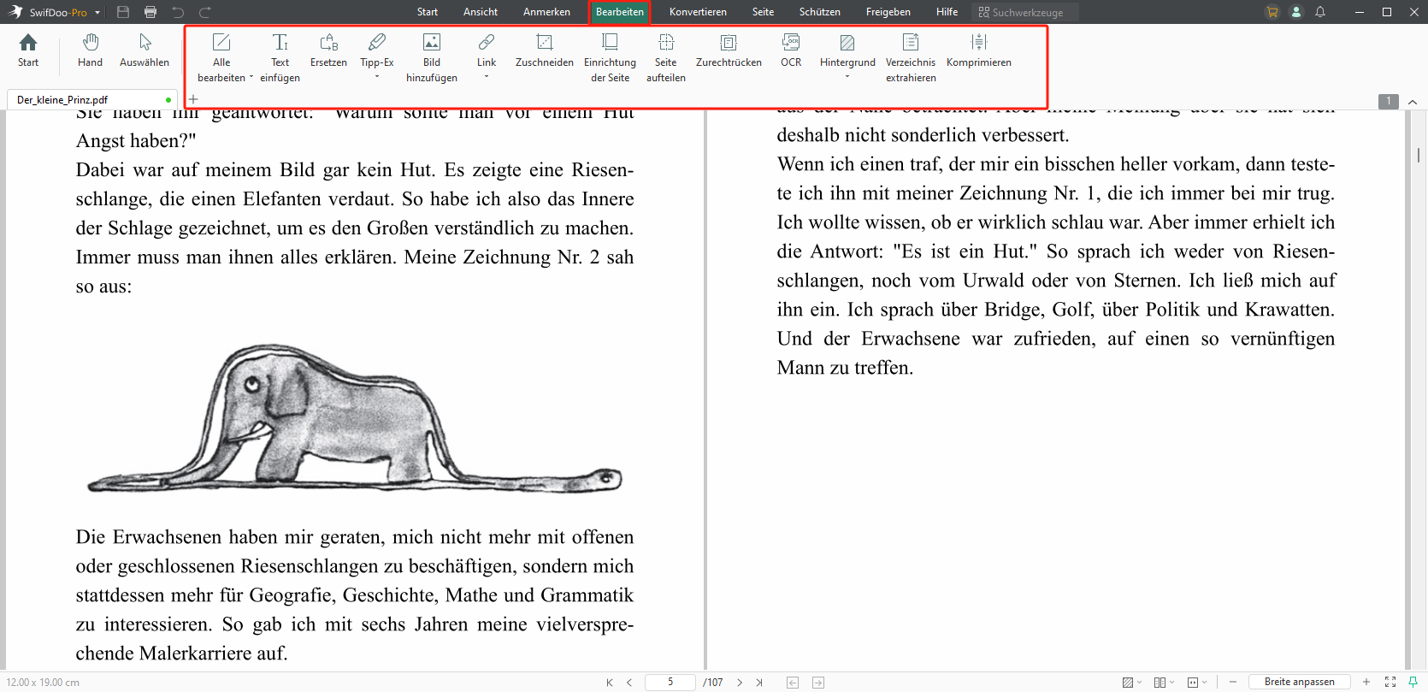Jump to the last page

click(759, 683)
